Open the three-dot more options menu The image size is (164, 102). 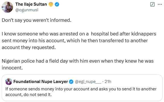coord(160,5)
